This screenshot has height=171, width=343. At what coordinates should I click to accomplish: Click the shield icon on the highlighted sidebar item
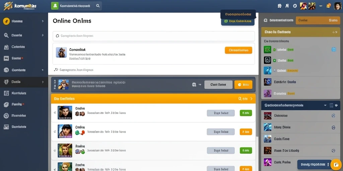pos(6,82)
